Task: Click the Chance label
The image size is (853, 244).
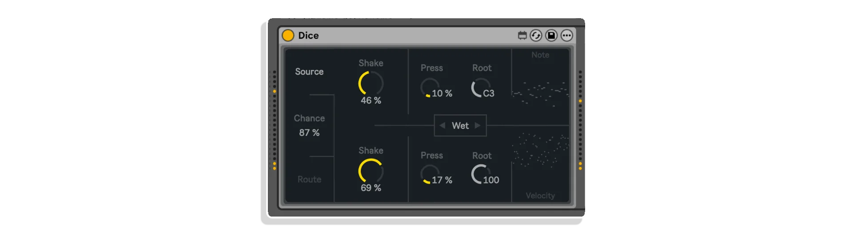Action: (309, 118)
